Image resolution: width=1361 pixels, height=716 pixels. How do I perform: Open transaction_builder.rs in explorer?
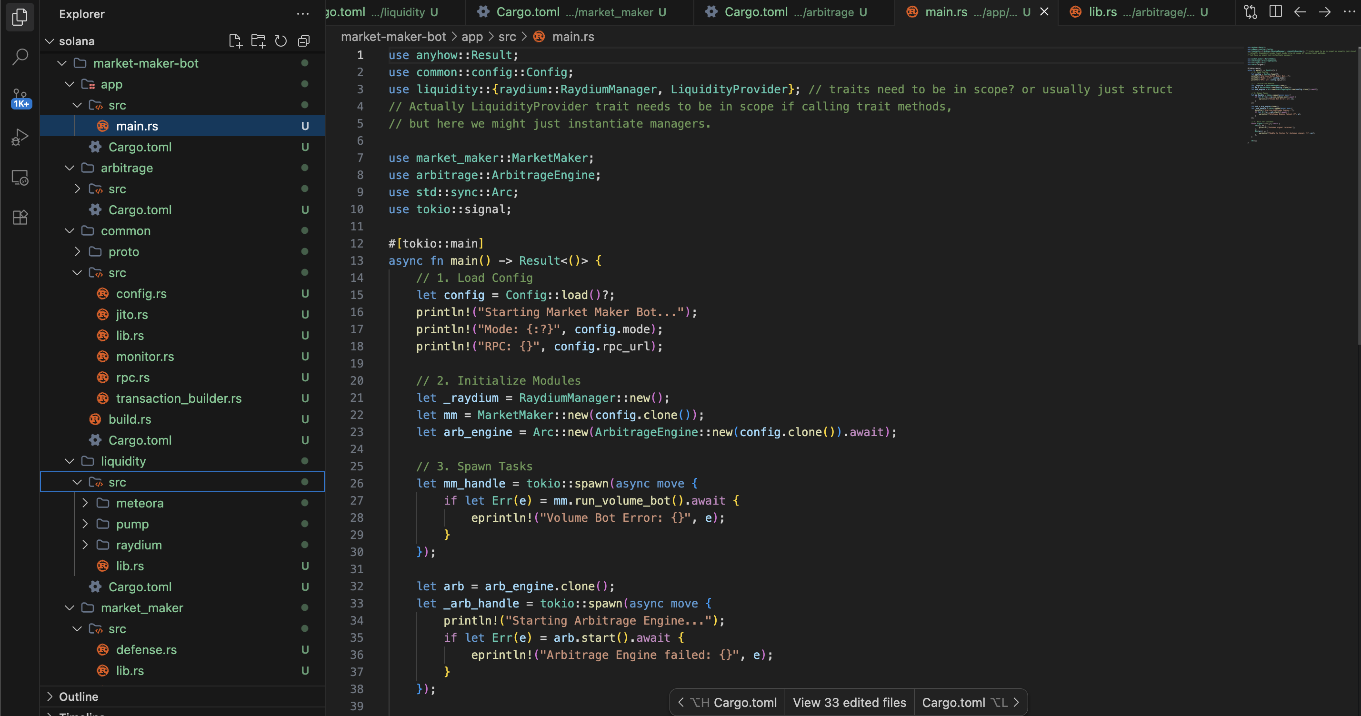point(179,398)
